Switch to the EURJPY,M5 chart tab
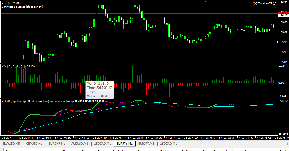Viewport: 289px width, 151px height. coord(146,144)
